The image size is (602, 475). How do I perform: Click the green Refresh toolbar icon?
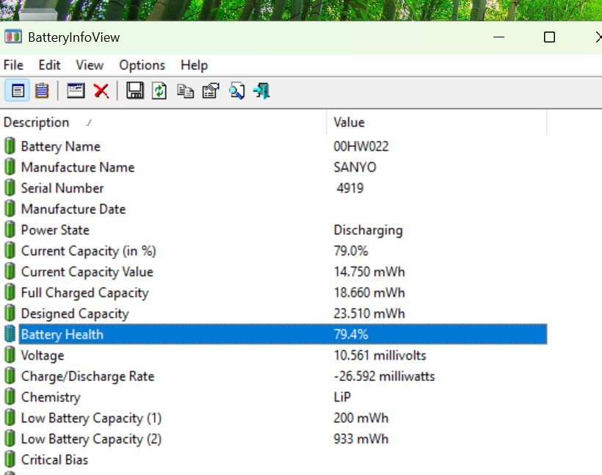[x=159, y=90]
